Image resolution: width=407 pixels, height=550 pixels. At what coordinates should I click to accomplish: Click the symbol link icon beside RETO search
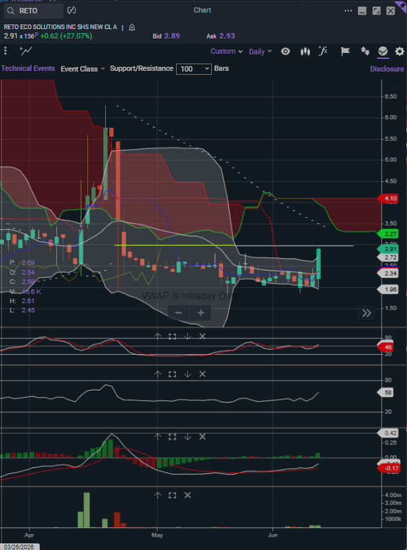pos(71,10)
